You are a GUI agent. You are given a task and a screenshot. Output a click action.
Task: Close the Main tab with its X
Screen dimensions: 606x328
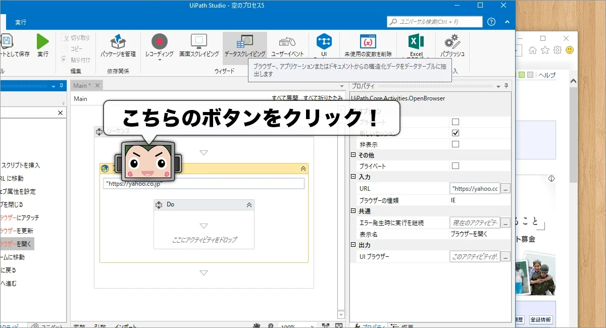96,86
